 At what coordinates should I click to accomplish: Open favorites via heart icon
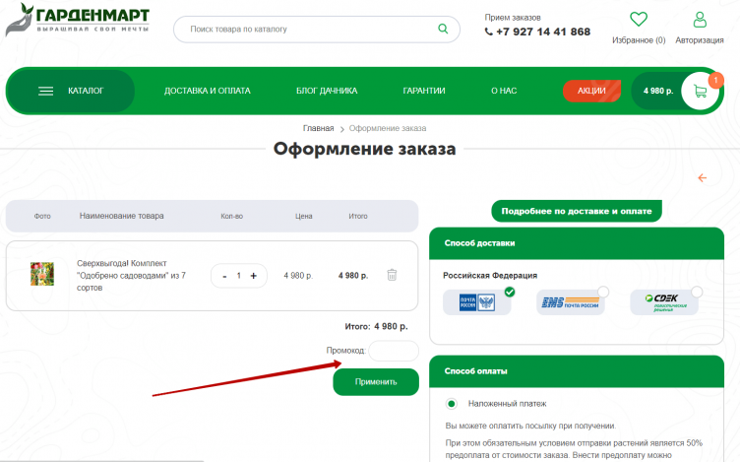pyautogui.click(x=639, y=20)
